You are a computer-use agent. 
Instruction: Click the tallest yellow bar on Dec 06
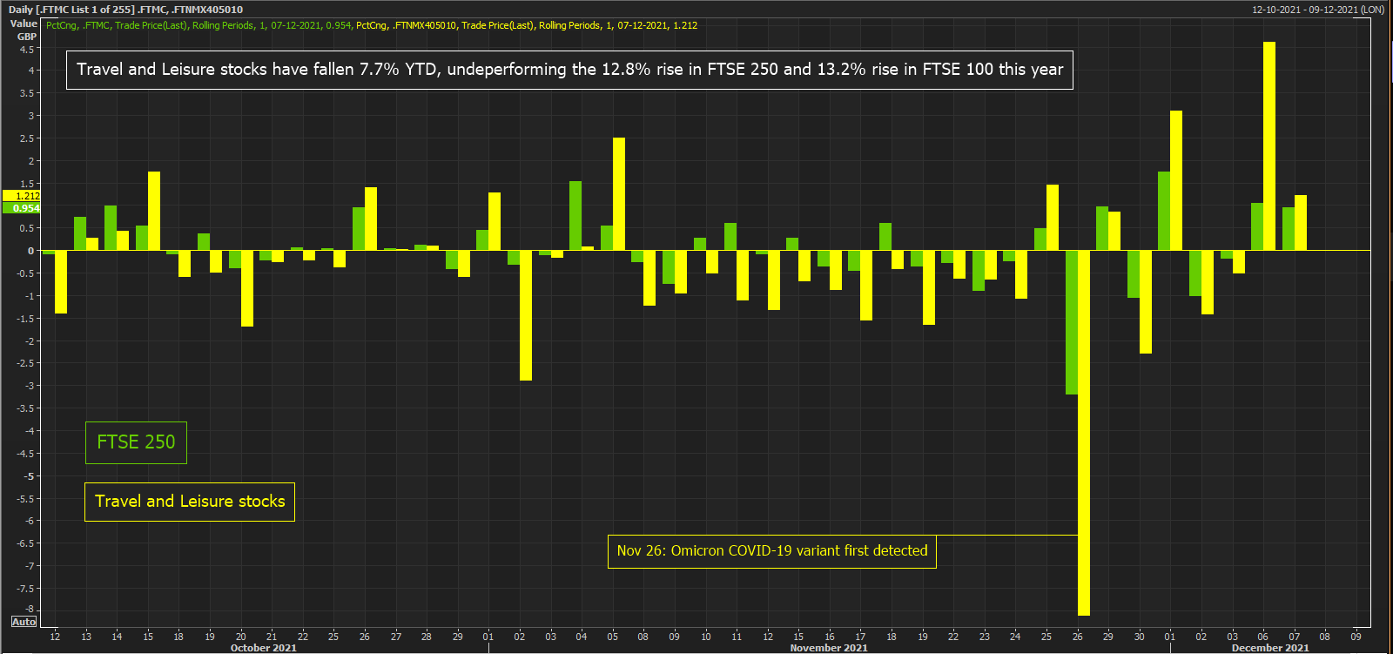click(x=1269, y=146)
